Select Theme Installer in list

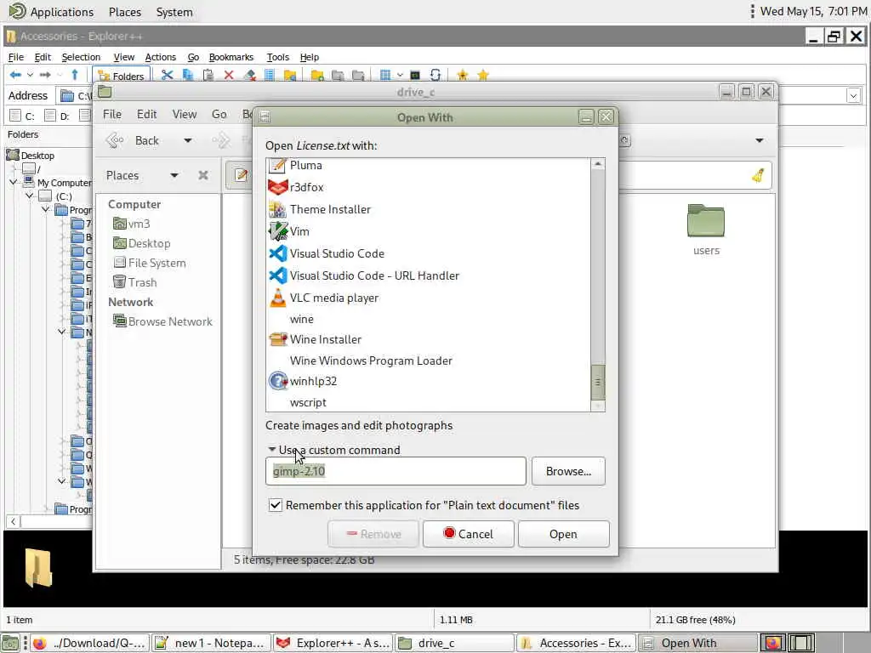[429, 209]
